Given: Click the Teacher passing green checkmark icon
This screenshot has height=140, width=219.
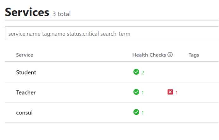Looking at the screenshot, I should (136, 92).
